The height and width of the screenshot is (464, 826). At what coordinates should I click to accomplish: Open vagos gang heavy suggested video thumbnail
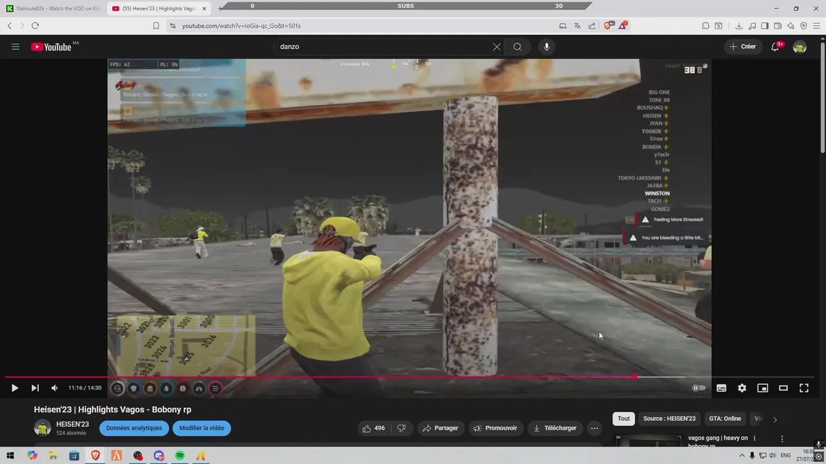(648, 441)
